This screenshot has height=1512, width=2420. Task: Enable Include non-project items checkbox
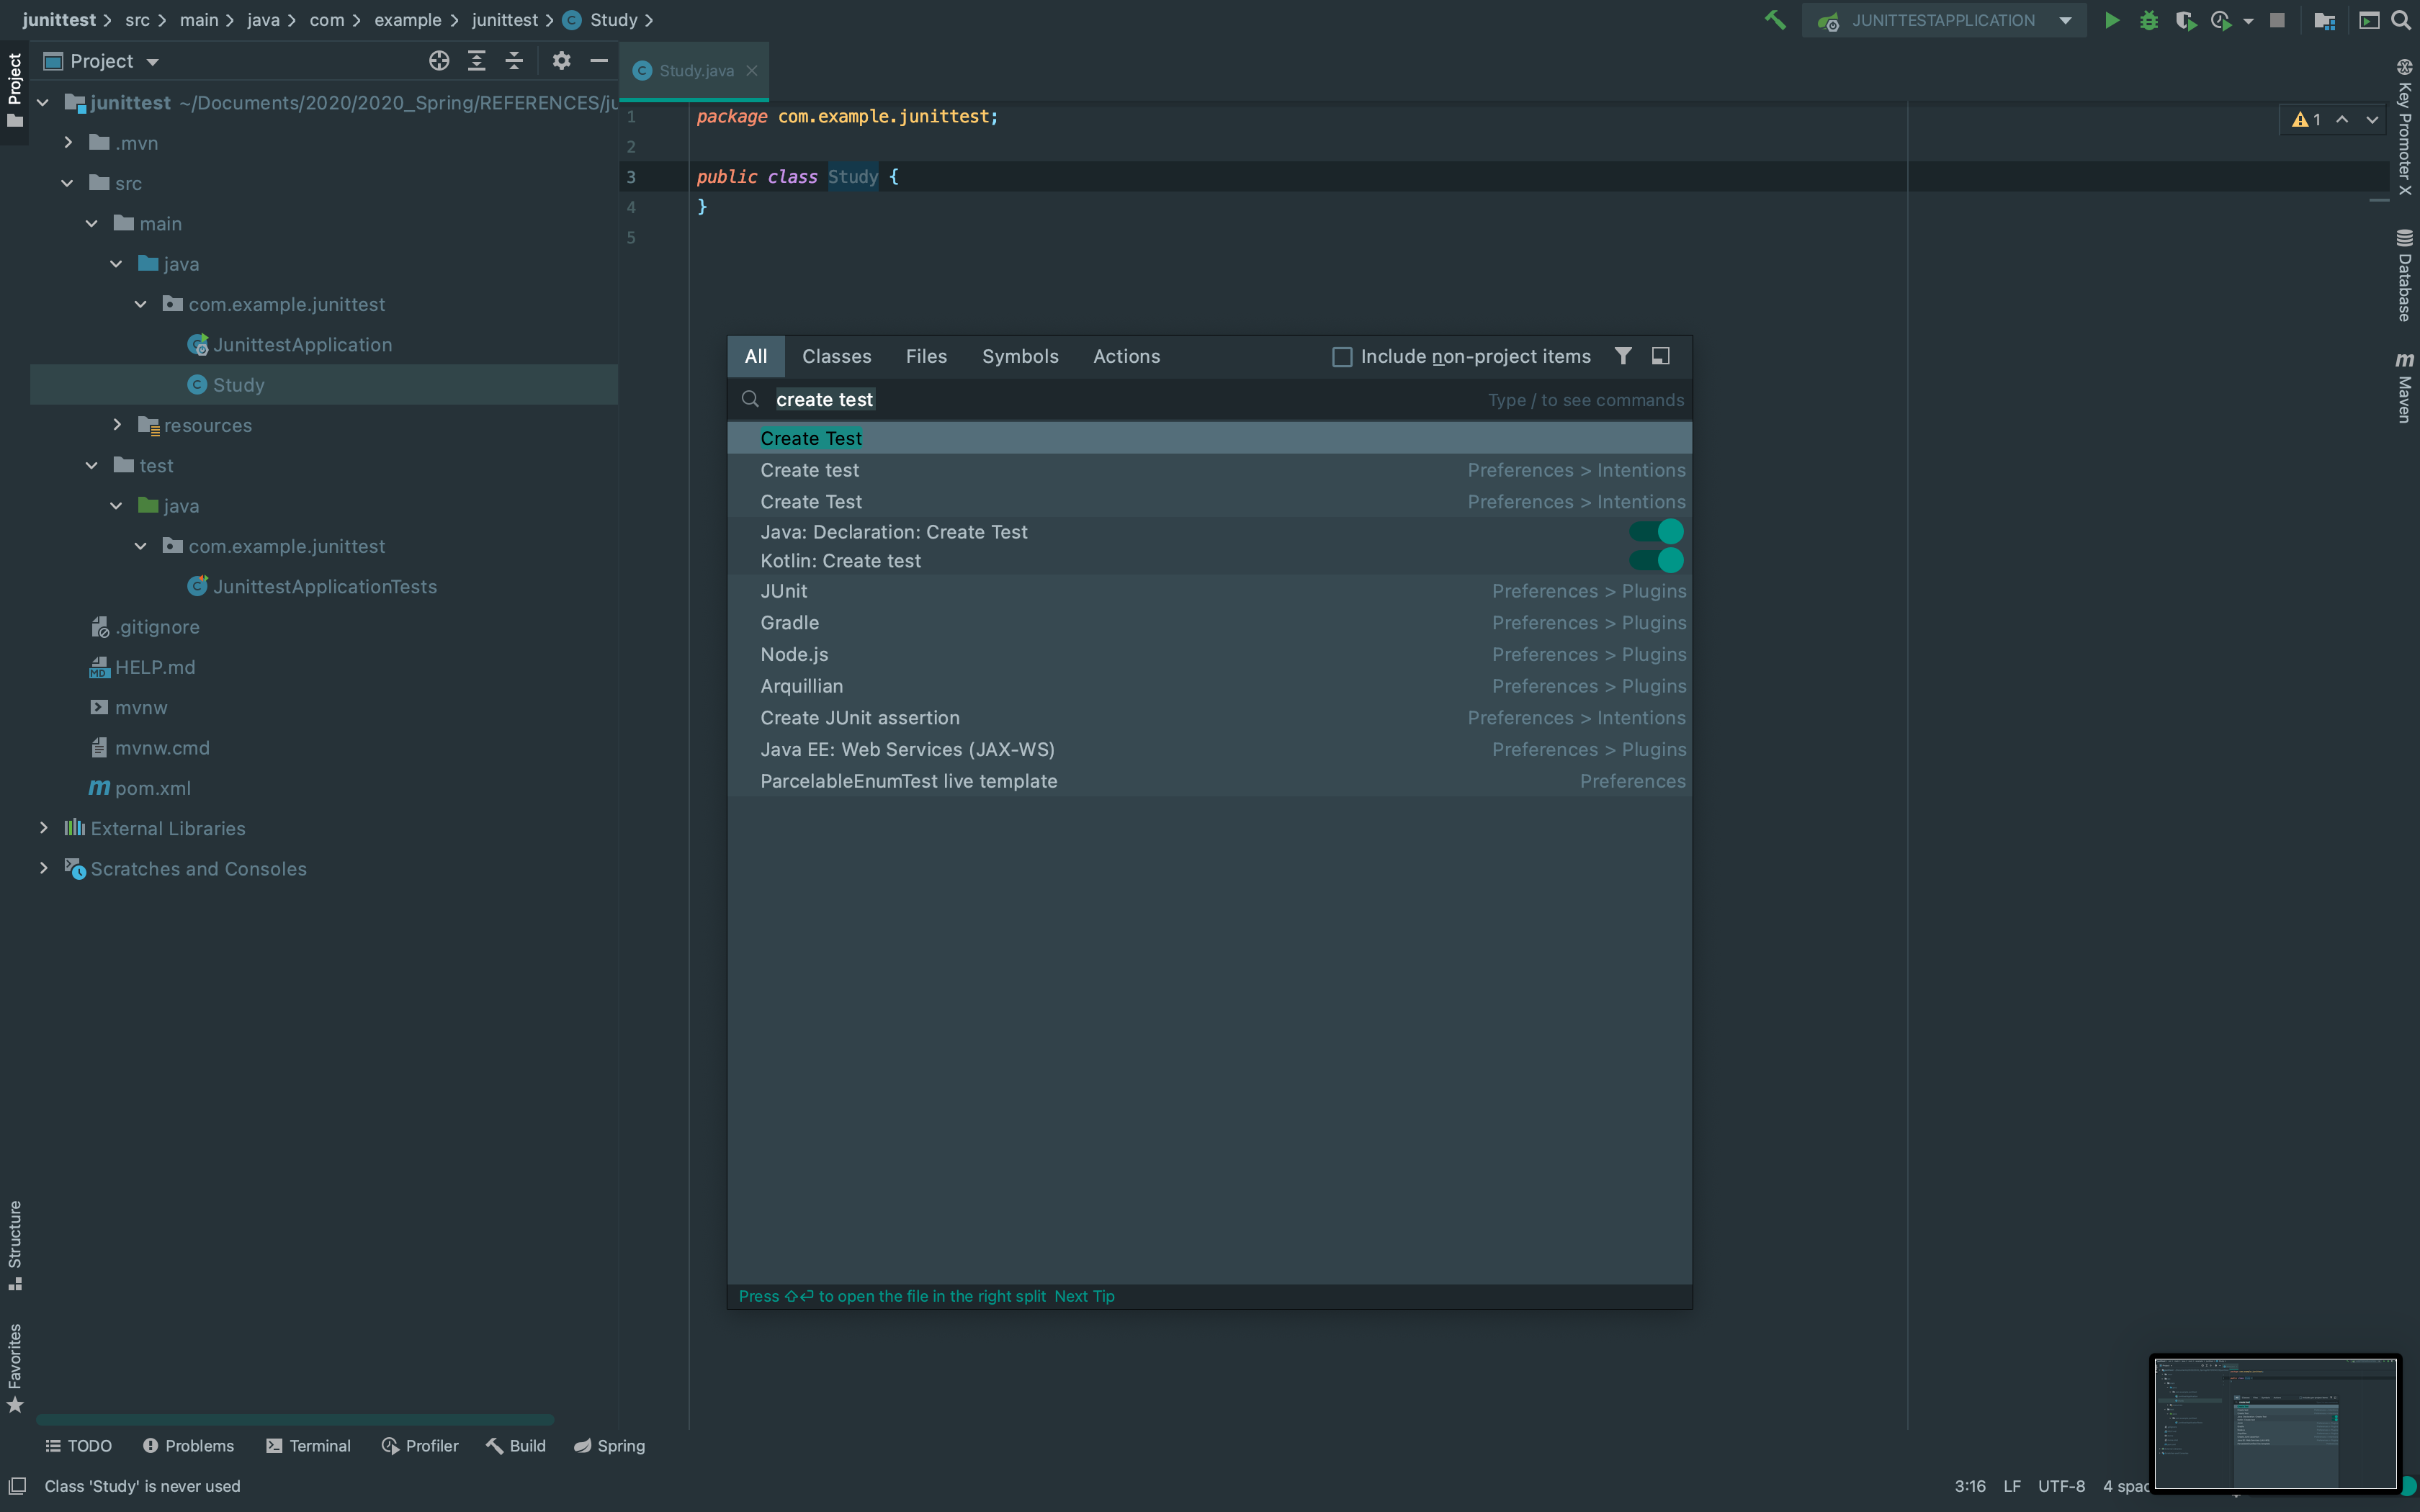1342,357
